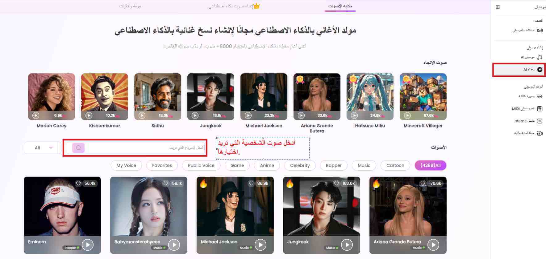Collapse the sidebar with the panel icon
Screen dimensions: 546x259
[498, 7]
